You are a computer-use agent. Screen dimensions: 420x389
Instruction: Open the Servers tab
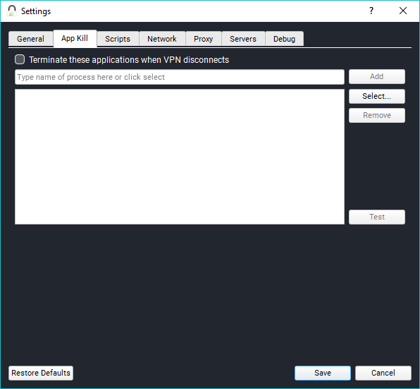point(243,39)
